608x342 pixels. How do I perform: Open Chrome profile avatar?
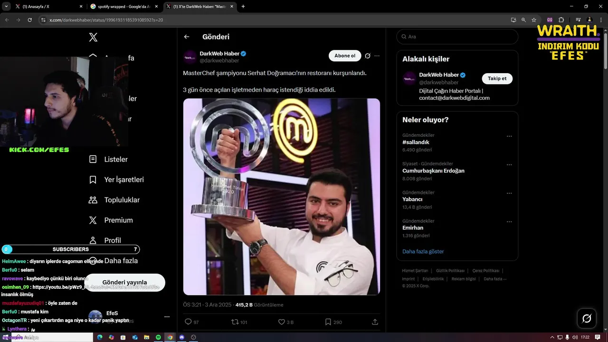coord(589,20)
